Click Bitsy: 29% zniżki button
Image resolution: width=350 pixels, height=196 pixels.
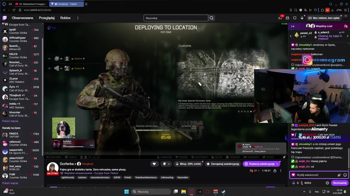[x=189, y=164]
